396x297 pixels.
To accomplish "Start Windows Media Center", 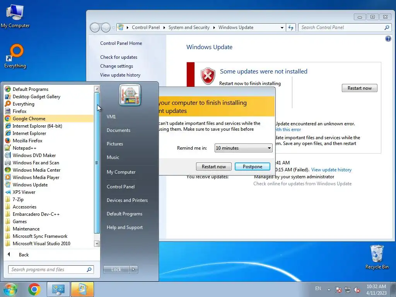I will (33, 170).
